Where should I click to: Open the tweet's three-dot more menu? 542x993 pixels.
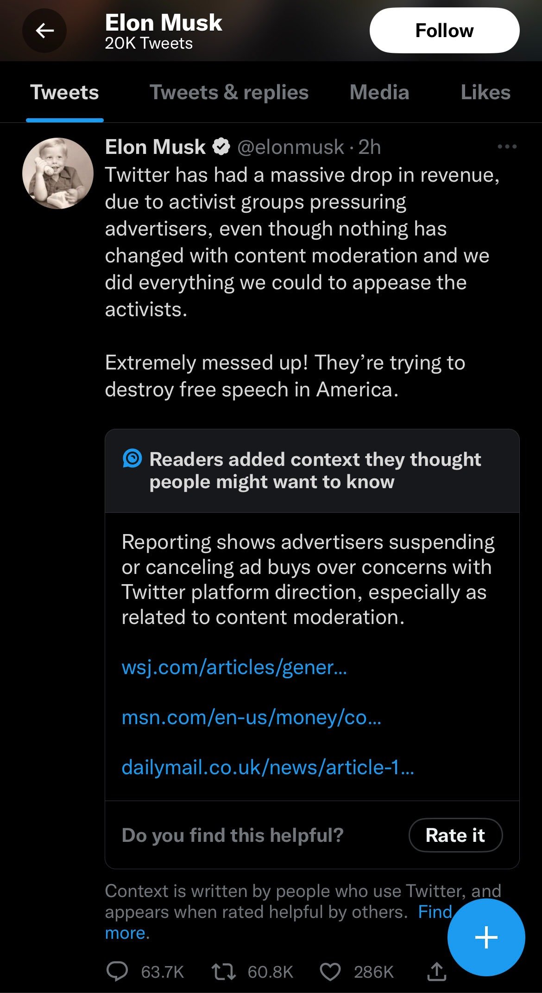point(507,147)
